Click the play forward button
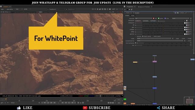 [62, 103]
